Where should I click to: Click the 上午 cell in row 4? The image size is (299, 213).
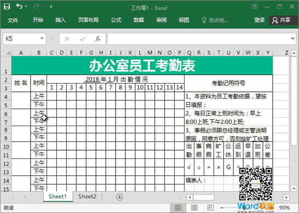39,96
